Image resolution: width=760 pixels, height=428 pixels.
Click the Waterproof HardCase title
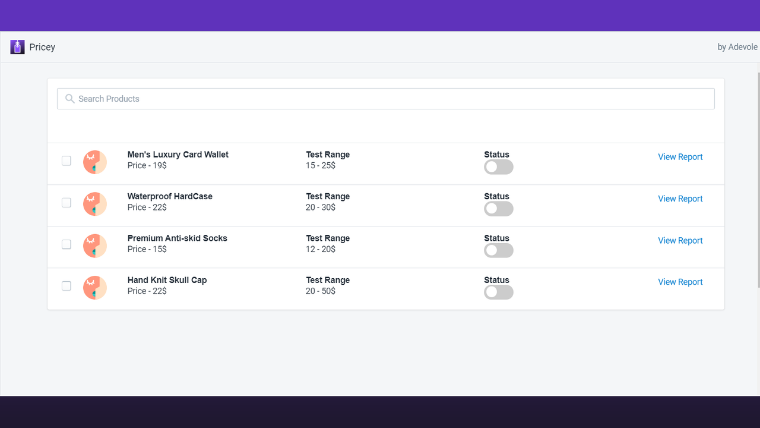(170, 196)
